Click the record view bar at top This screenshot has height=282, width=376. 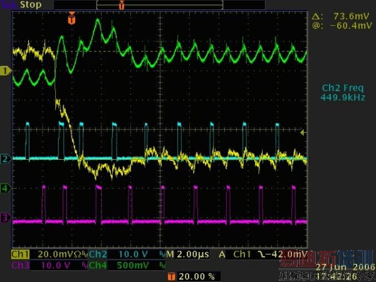[160, 5]
